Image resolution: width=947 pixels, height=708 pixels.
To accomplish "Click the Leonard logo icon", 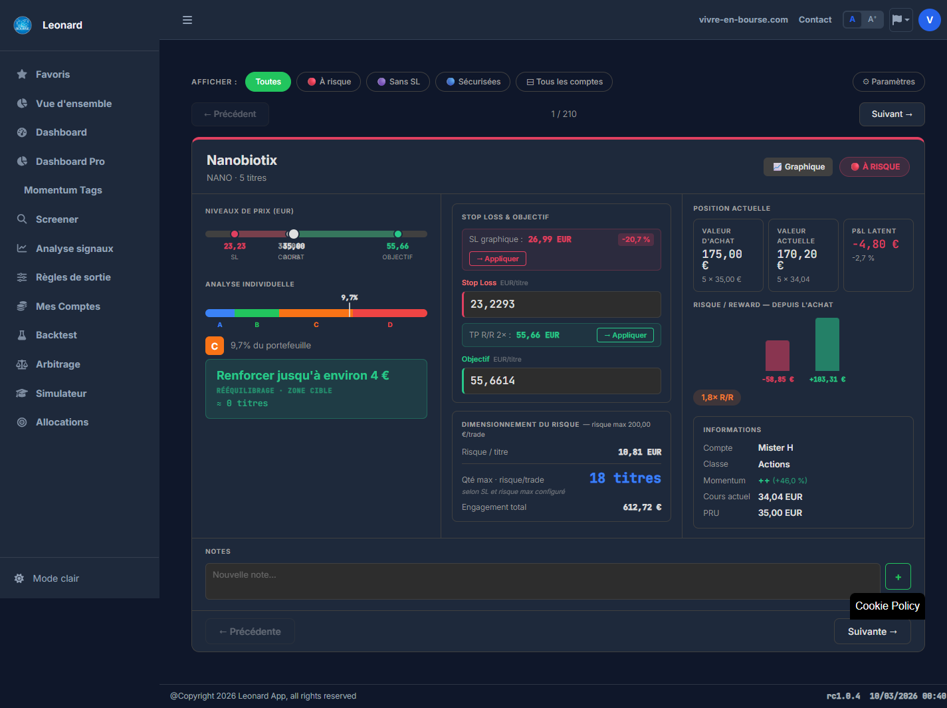I will pos(23,25).
